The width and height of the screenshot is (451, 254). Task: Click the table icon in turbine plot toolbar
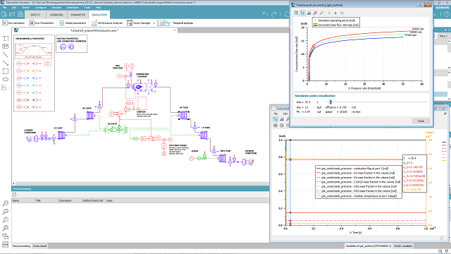[x=296, y=13]
